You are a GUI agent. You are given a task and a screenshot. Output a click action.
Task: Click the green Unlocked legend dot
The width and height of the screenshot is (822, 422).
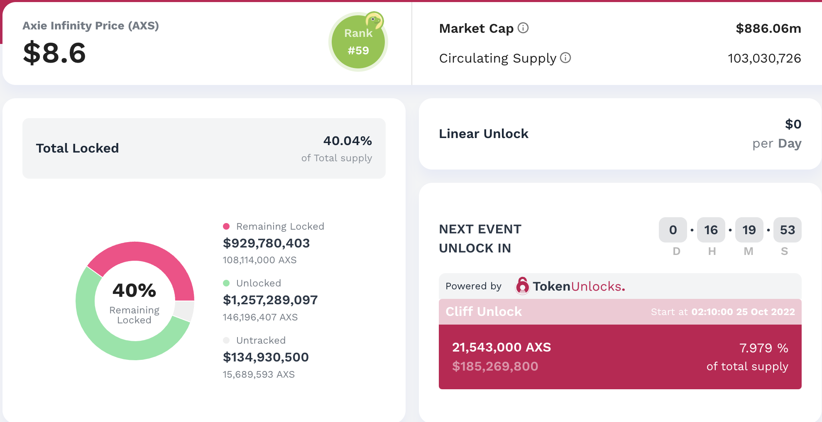226,283
